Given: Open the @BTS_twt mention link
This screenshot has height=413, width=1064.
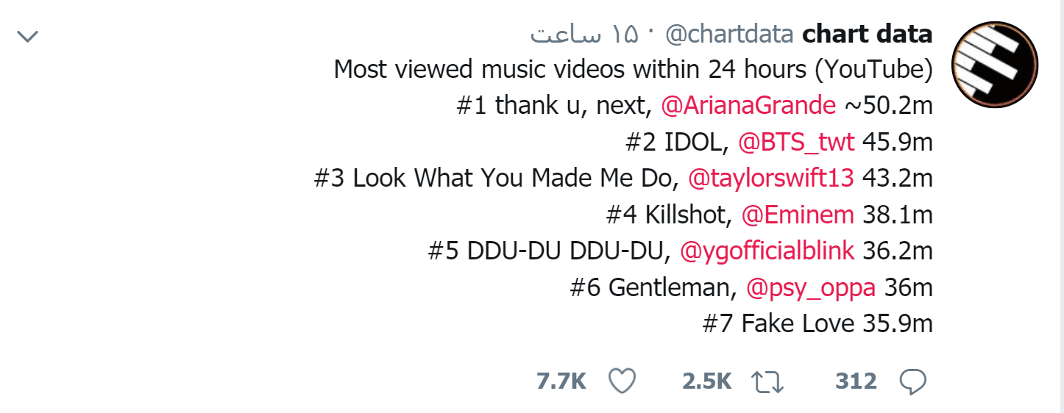Looking at the screenshot, I should (797, 143).
